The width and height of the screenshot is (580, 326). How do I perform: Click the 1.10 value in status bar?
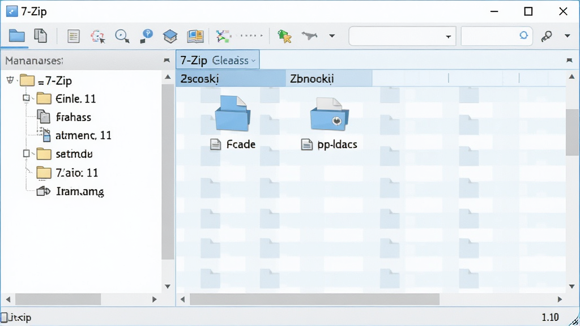(550, 317)
